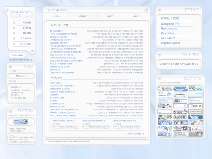Screen dimensions: 212x159
Task: Open Graphics in Listings
Action: [168, 33]
